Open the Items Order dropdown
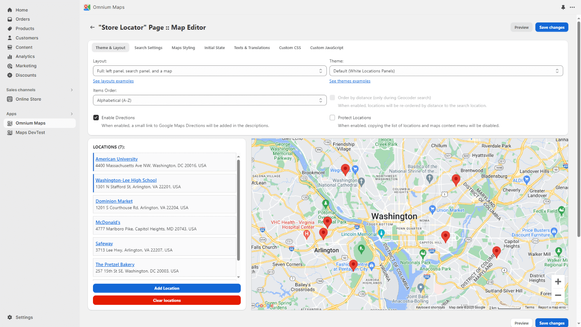The height and width of the screenshot is (327, 581). [x=210, y=100]
